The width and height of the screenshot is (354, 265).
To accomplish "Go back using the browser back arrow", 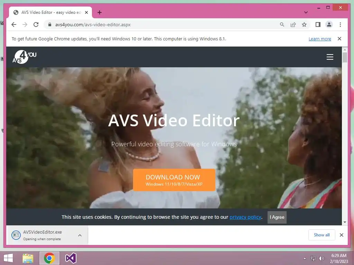I will coord(14,24).
